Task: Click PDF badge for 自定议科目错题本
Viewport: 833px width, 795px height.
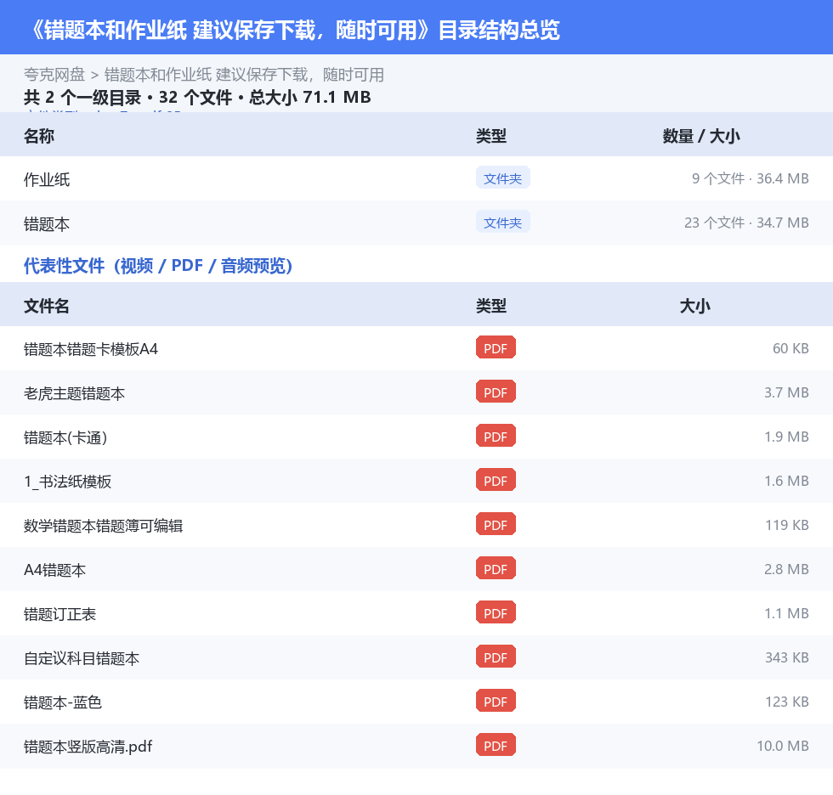Action: coord(496,657)
